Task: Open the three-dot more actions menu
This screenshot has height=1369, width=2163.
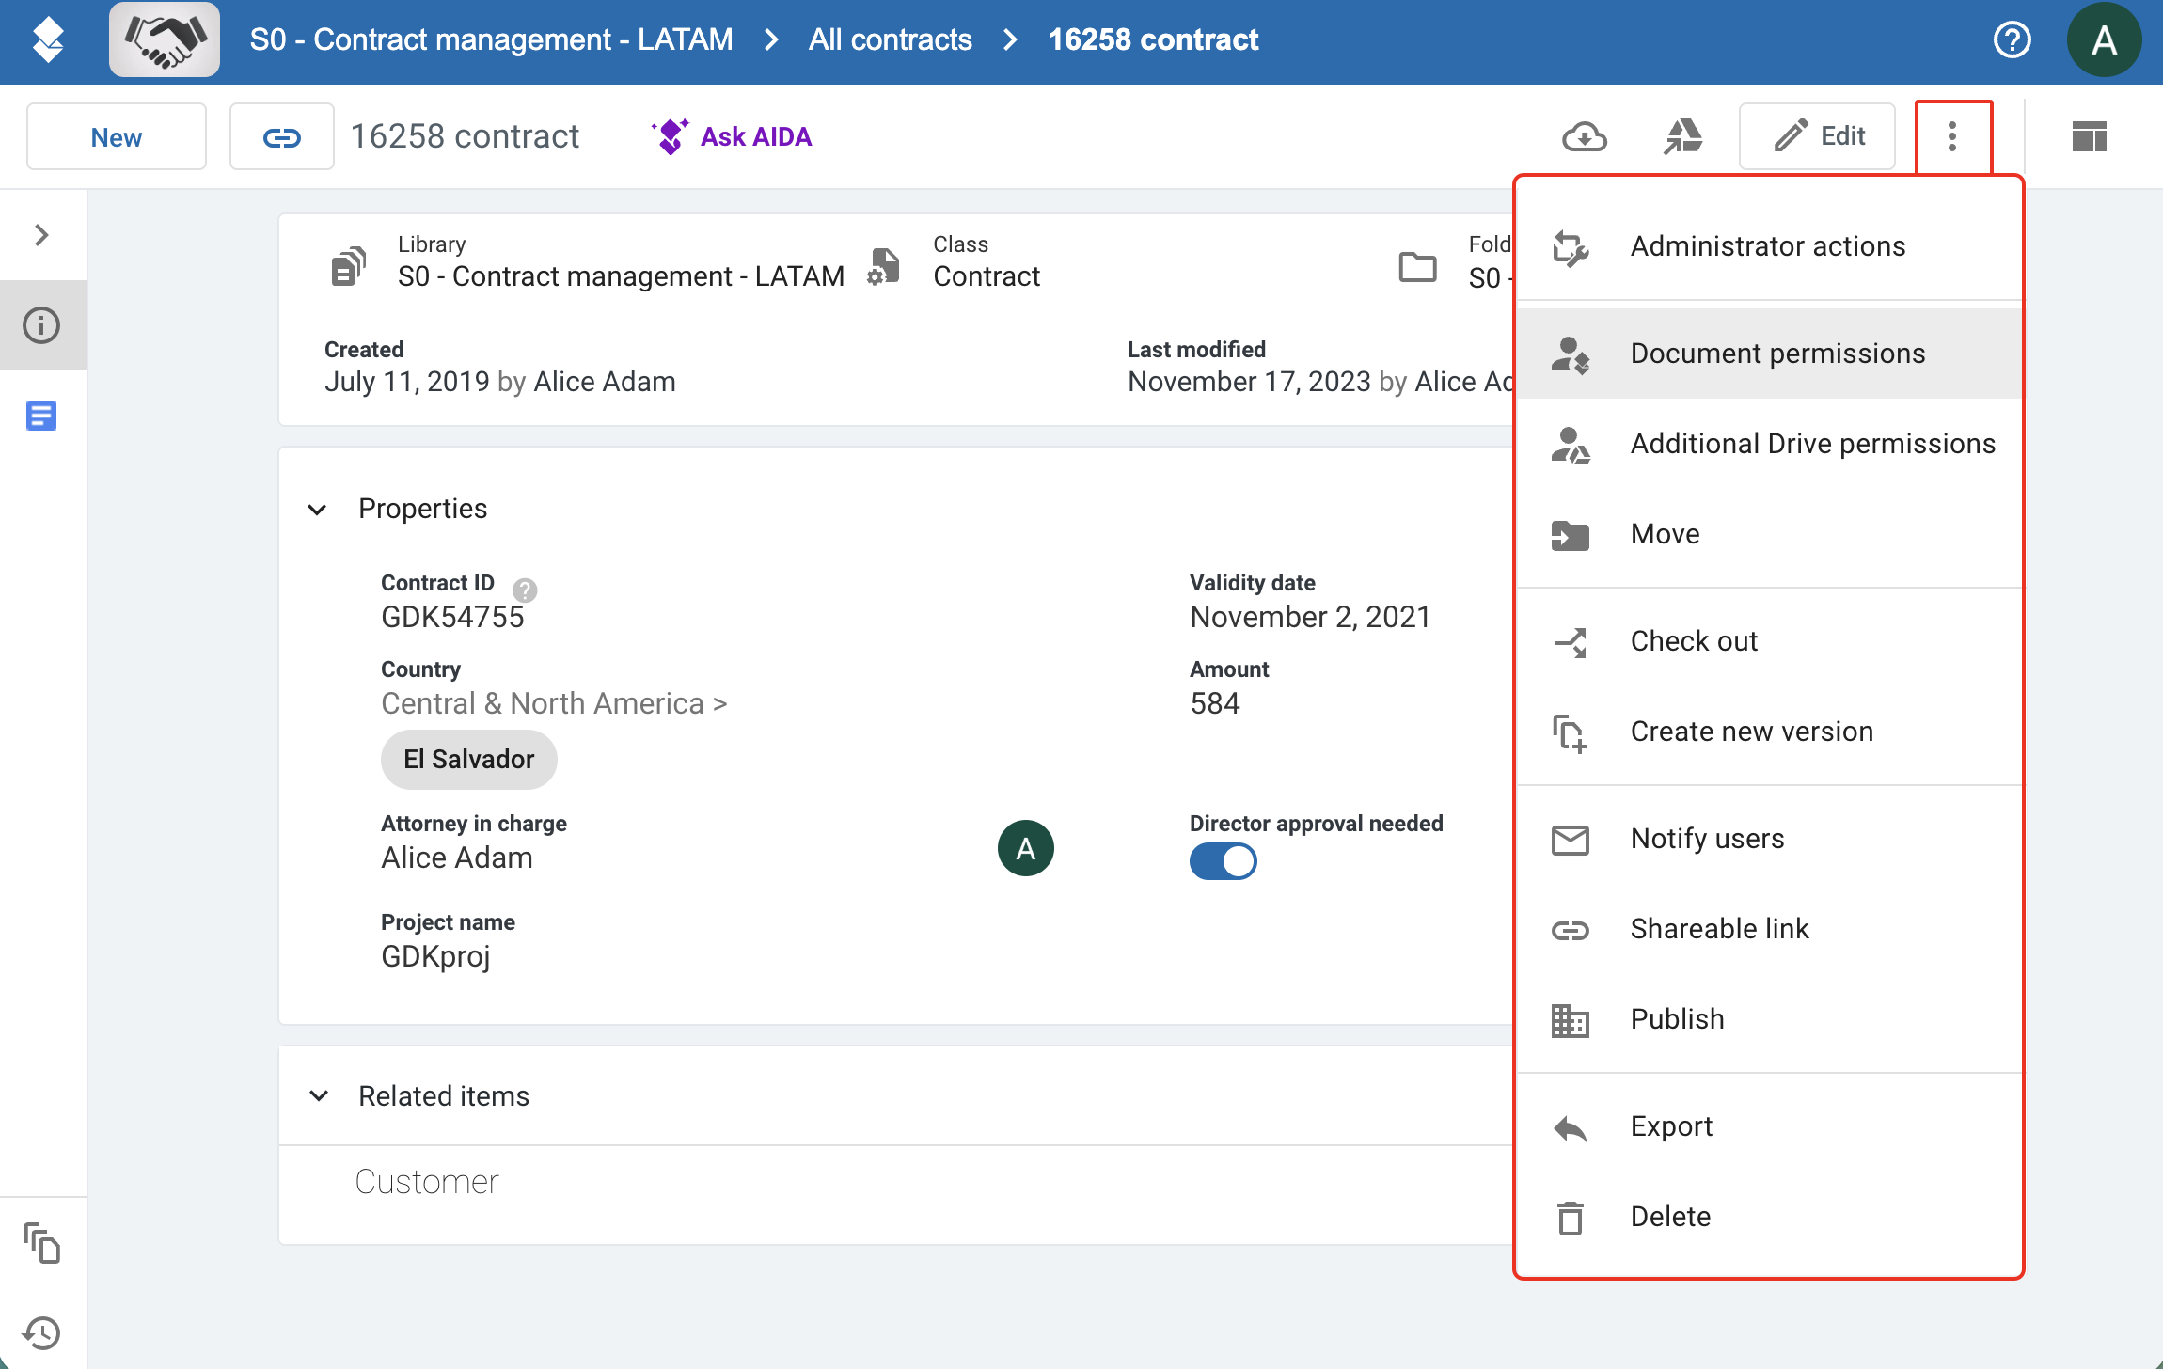Action: pyautogui.click(x=1952, y=137)
